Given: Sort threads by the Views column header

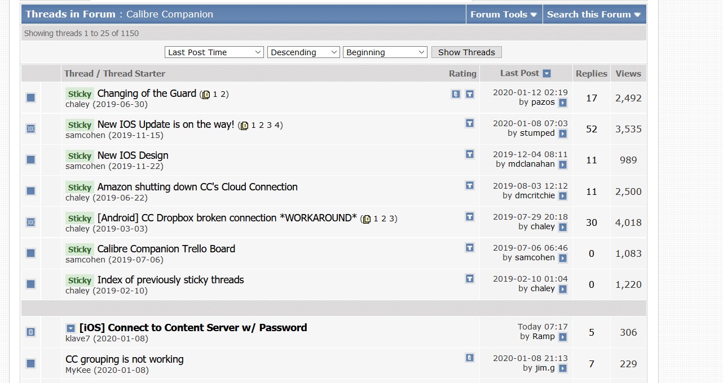Looking at the screenshot, I should coord(628,74).
